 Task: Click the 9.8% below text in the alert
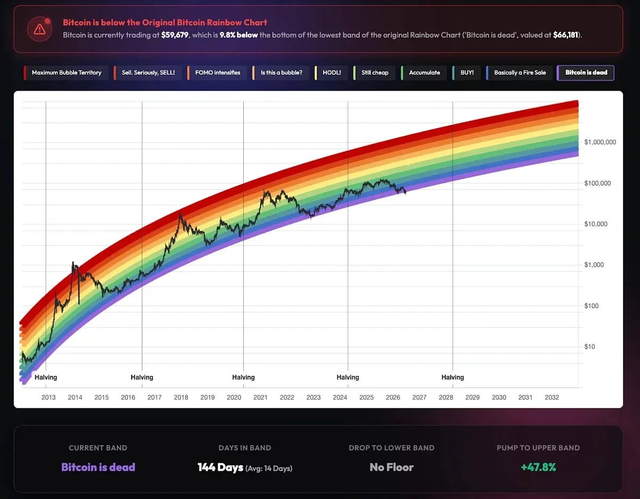[239, 35]
